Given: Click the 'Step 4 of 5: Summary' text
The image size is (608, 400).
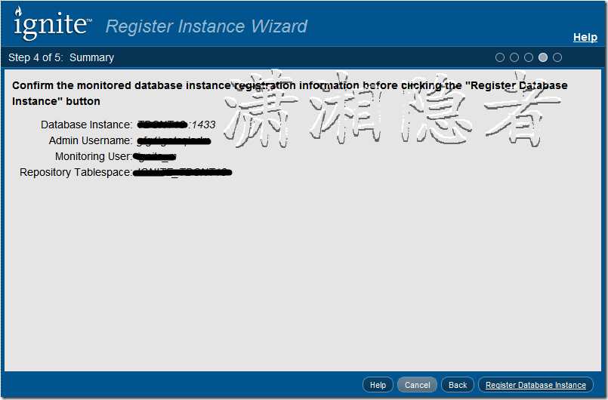Looking at the screenshot, I should [61, 58].
